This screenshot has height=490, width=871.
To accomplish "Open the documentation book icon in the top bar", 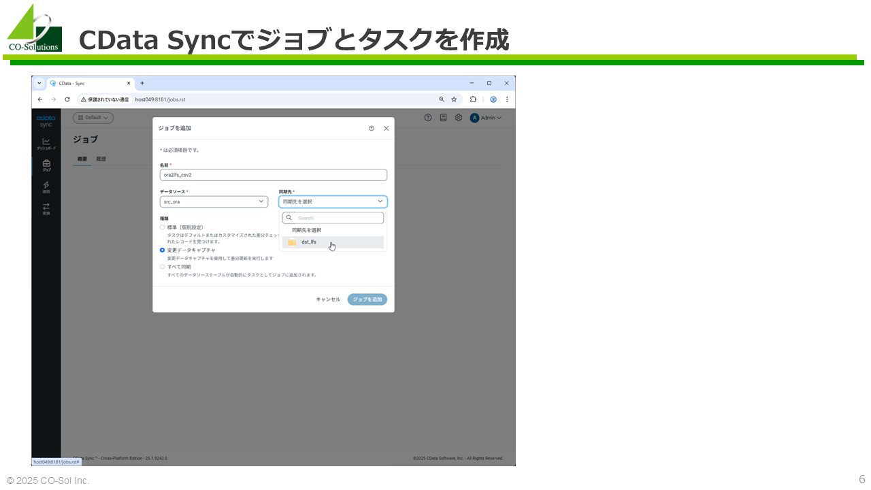I will [x=443, y=118].
